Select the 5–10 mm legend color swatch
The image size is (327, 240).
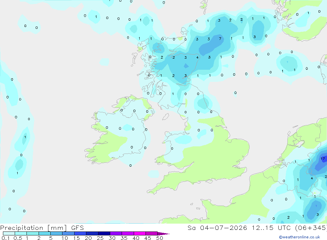coord(56,233)
